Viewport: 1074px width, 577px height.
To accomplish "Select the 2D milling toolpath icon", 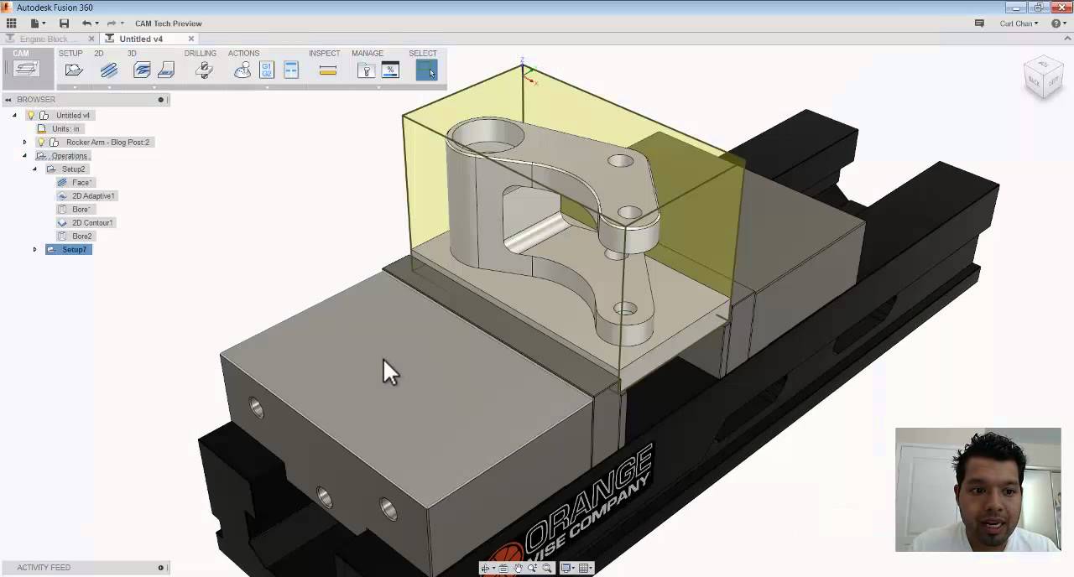I will point(109,70).
